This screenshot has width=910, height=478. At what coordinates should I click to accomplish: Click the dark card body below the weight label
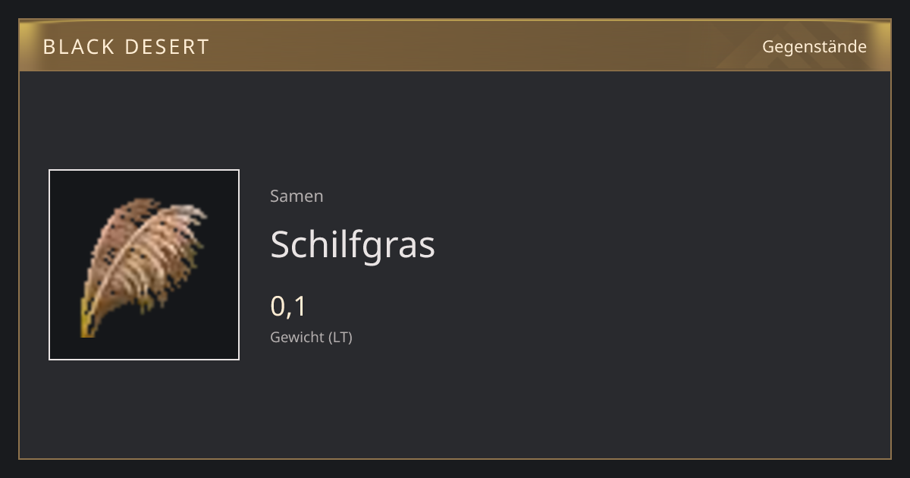point(455,402)
